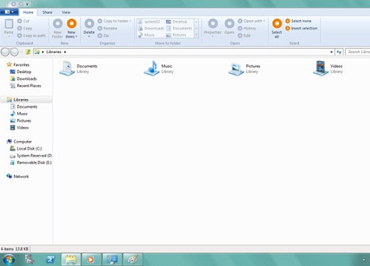Select the Documents library in the file view
The width and height of the screenshot is (370, 266).
pyautogui.click(x=78, y=69)
